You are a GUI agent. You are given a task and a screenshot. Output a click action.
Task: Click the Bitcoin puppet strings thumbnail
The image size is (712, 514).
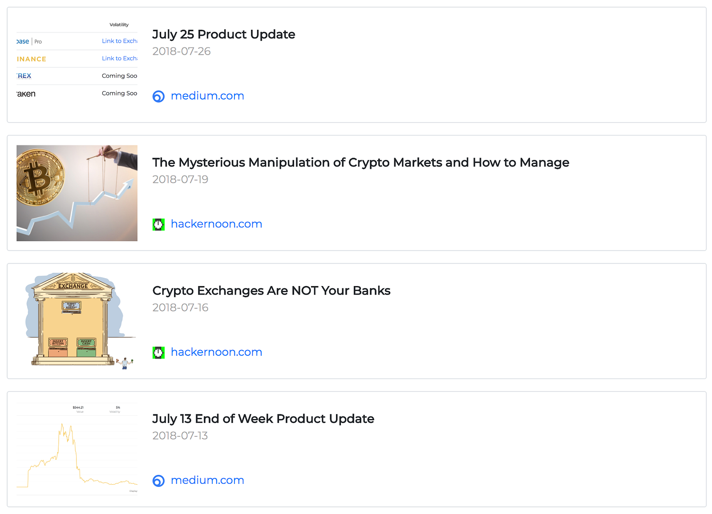click(x=77, y=193)
